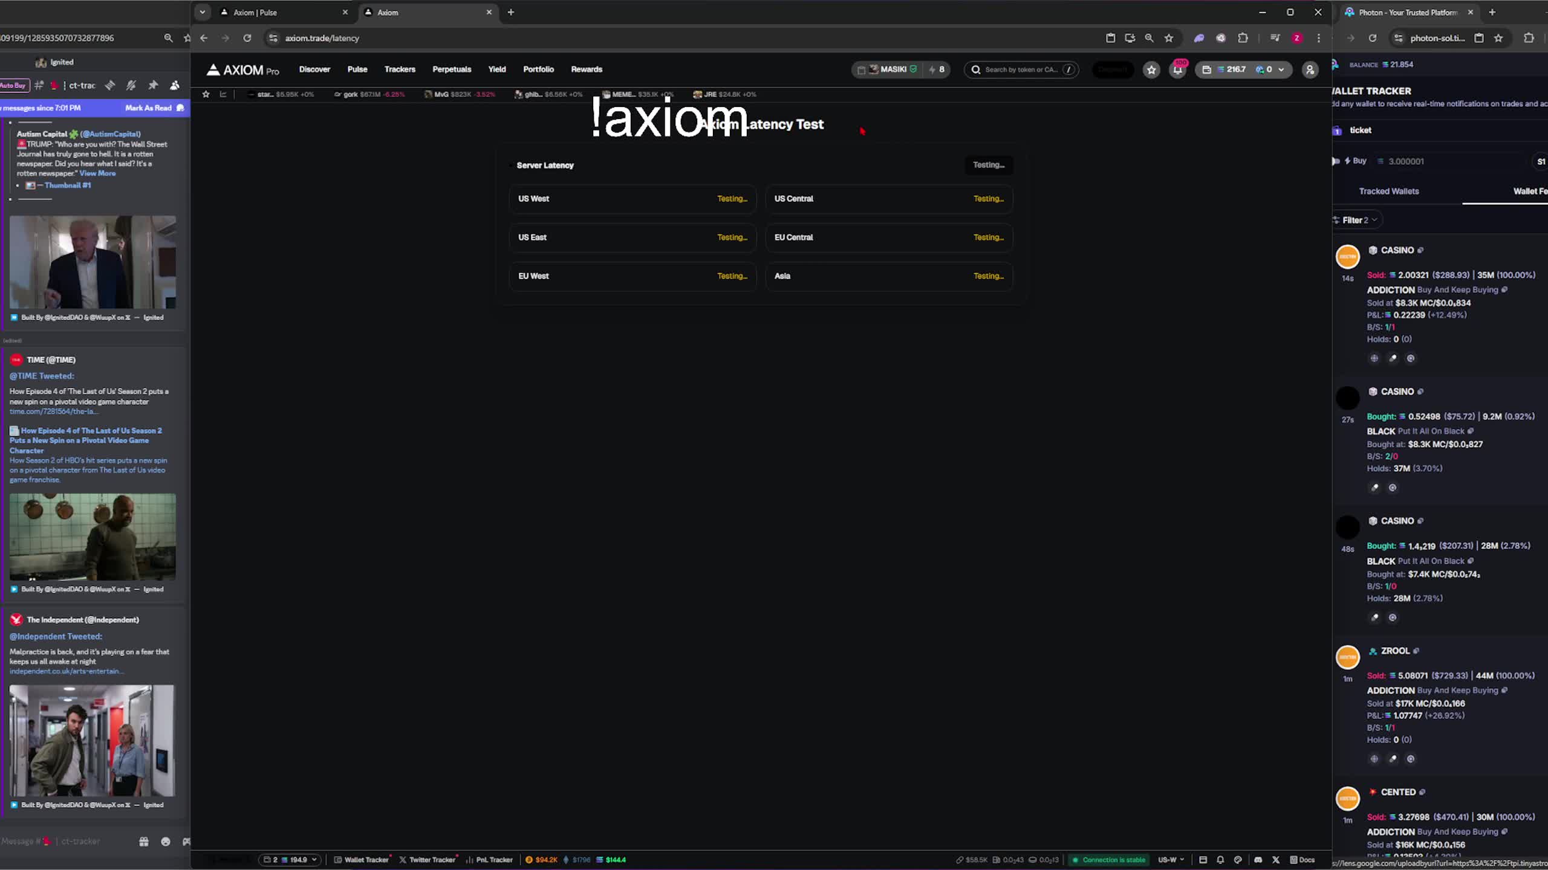Show the member list in Discord
Viewport: 1548px width, 870px height.
[175, 86]
